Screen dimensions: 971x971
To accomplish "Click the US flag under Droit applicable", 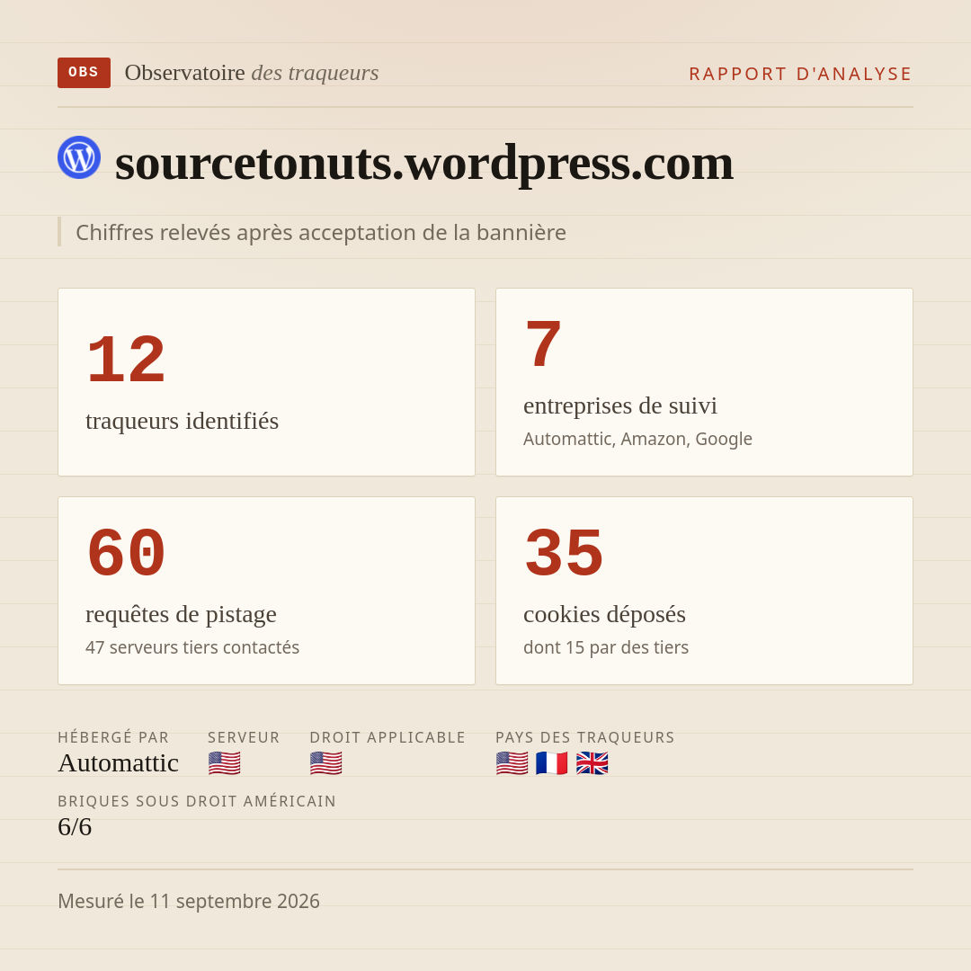I will pos(325,763).
